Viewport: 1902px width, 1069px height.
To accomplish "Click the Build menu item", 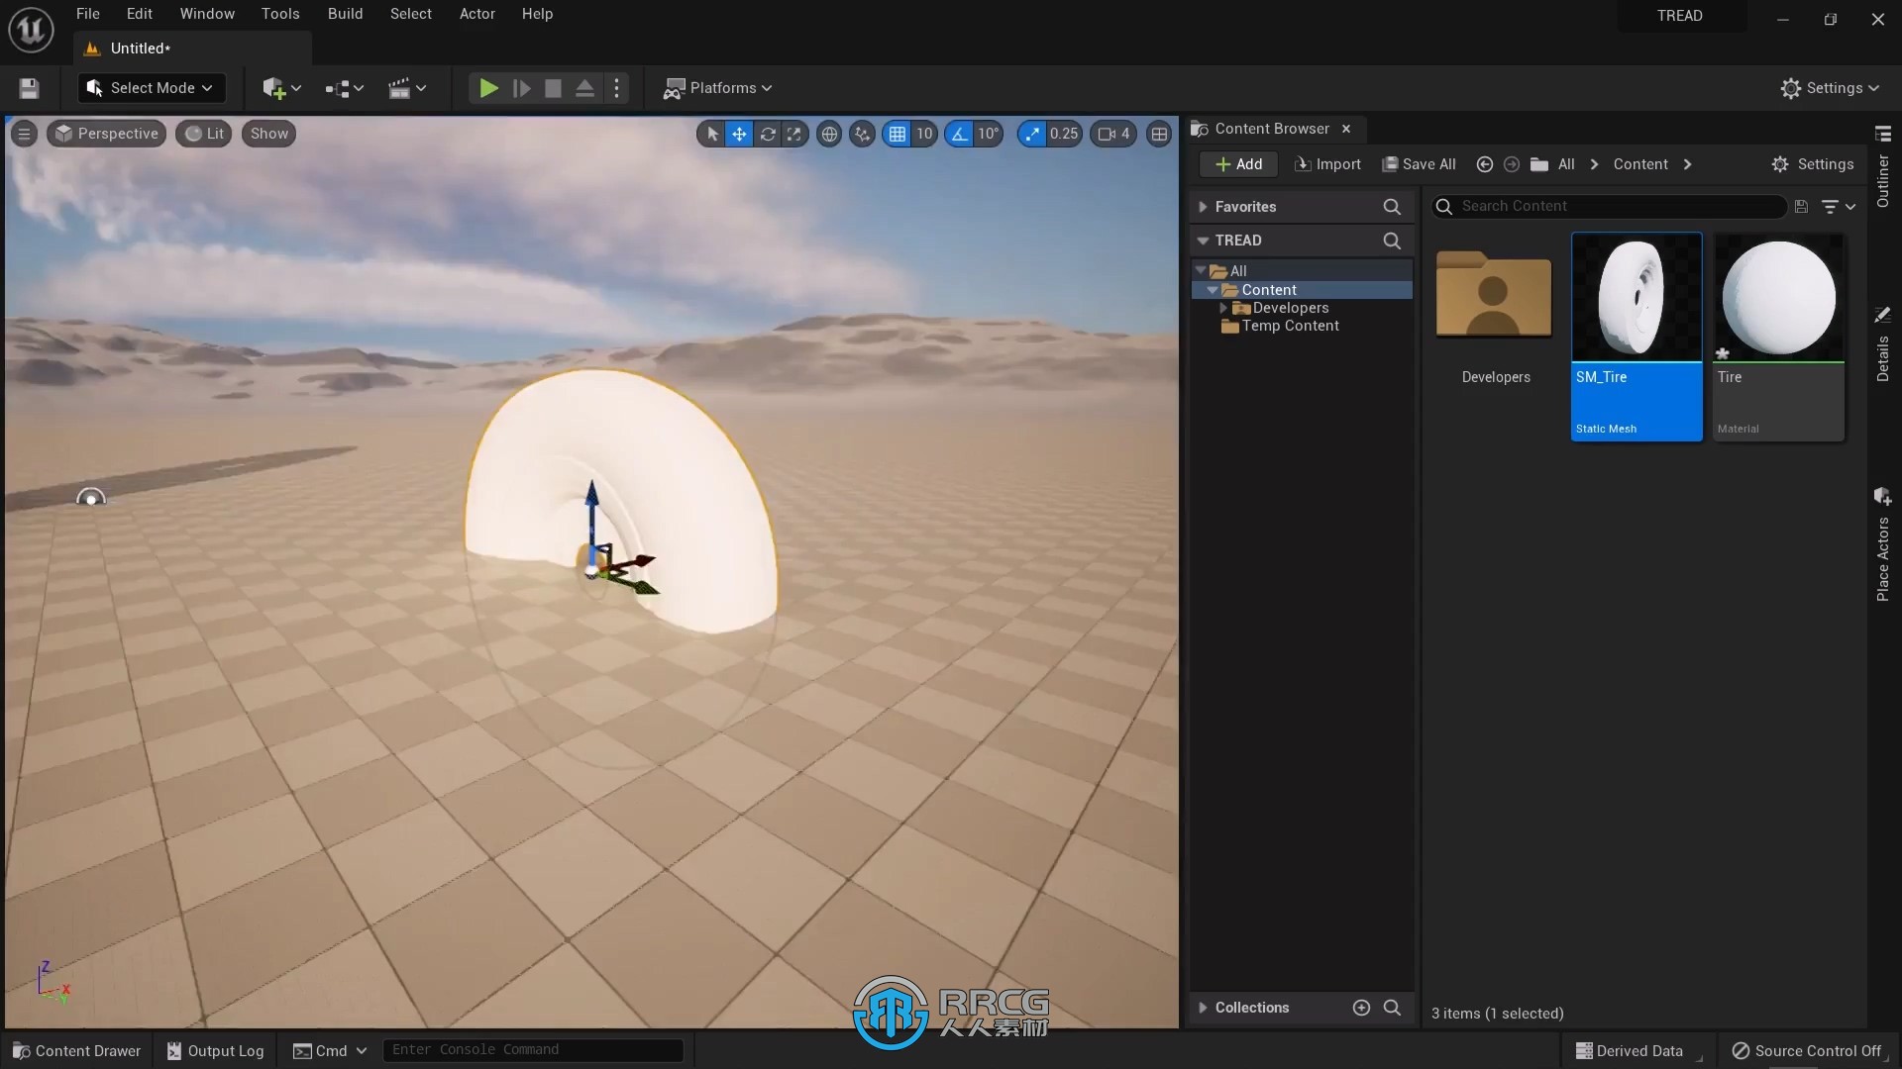I will point(345,15).
